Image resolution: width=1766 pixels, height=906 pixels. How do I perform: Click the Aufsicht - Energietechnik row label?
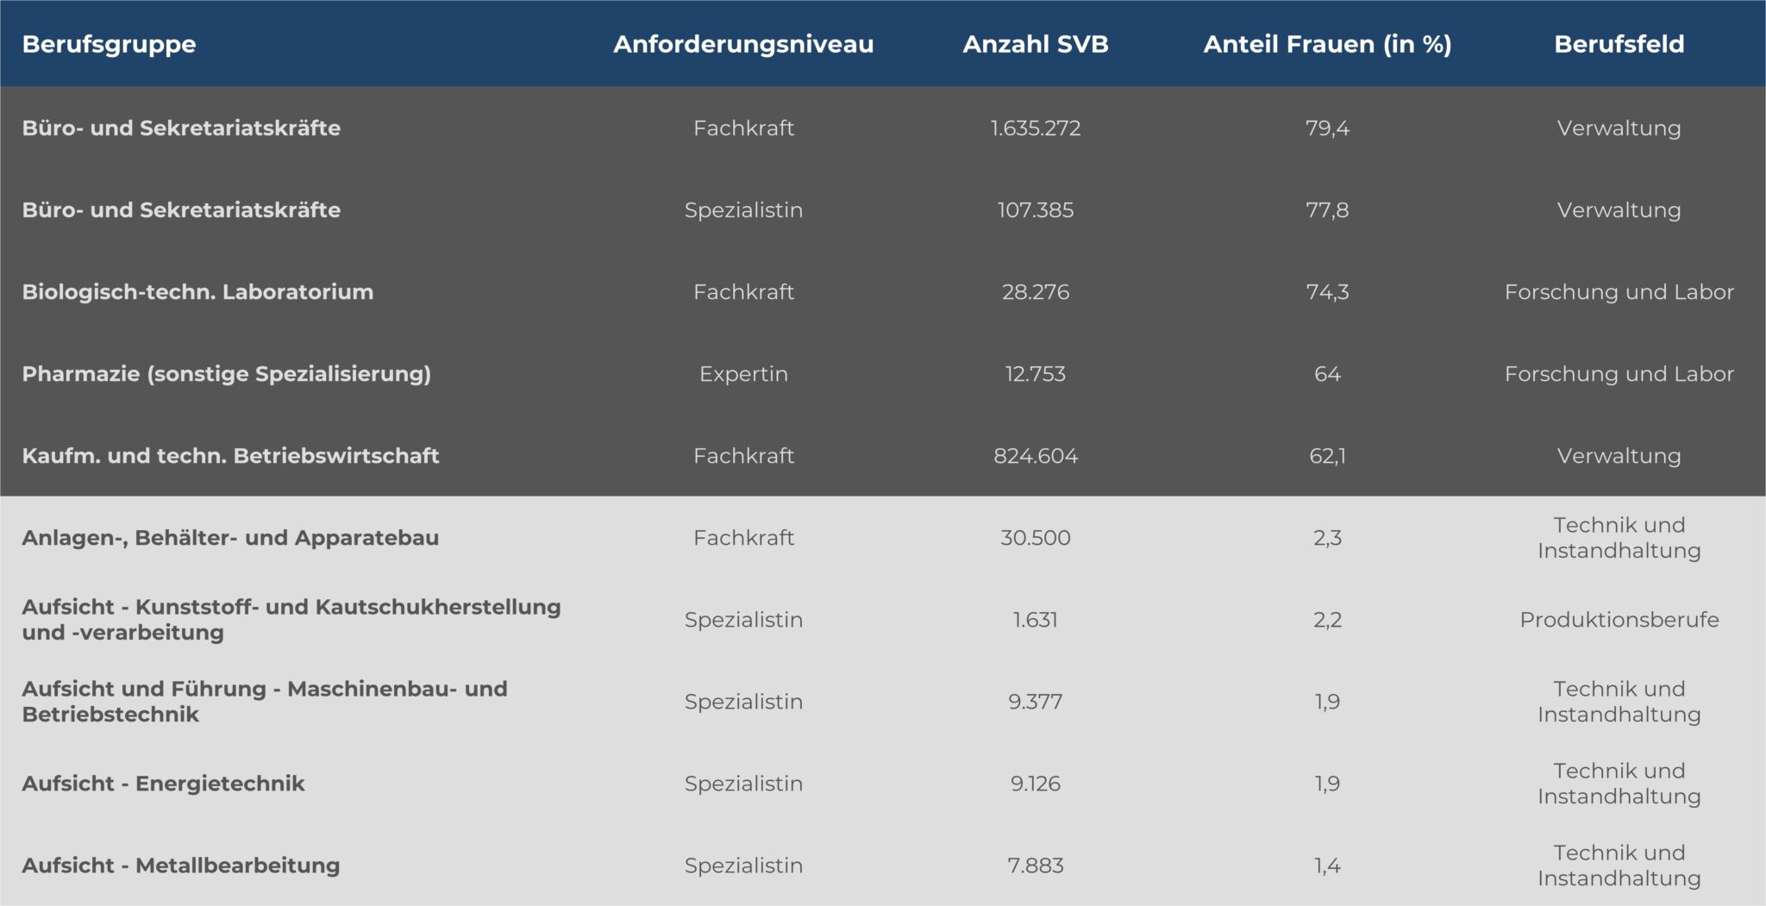(x=163, y=784)
